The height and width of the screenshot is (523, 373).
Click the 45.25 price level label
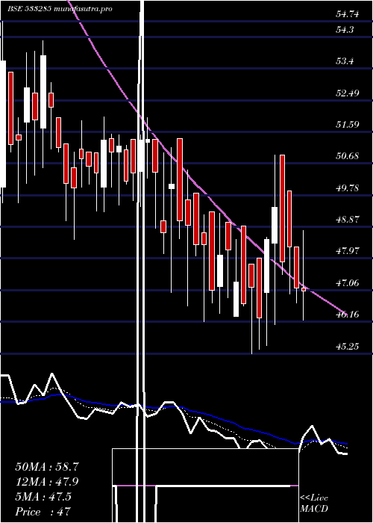tap(348, 347)
